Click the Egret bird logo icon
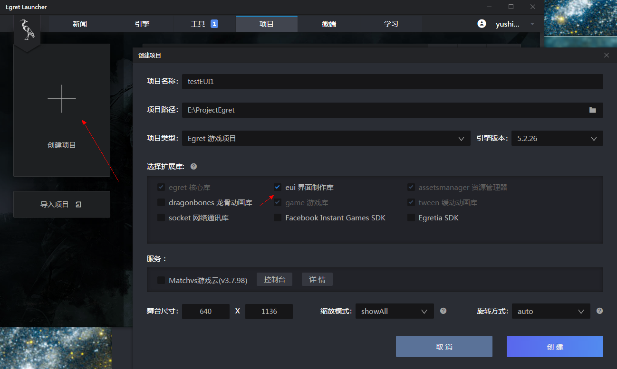This screenshot has height=369, width=617. point(27,29)
